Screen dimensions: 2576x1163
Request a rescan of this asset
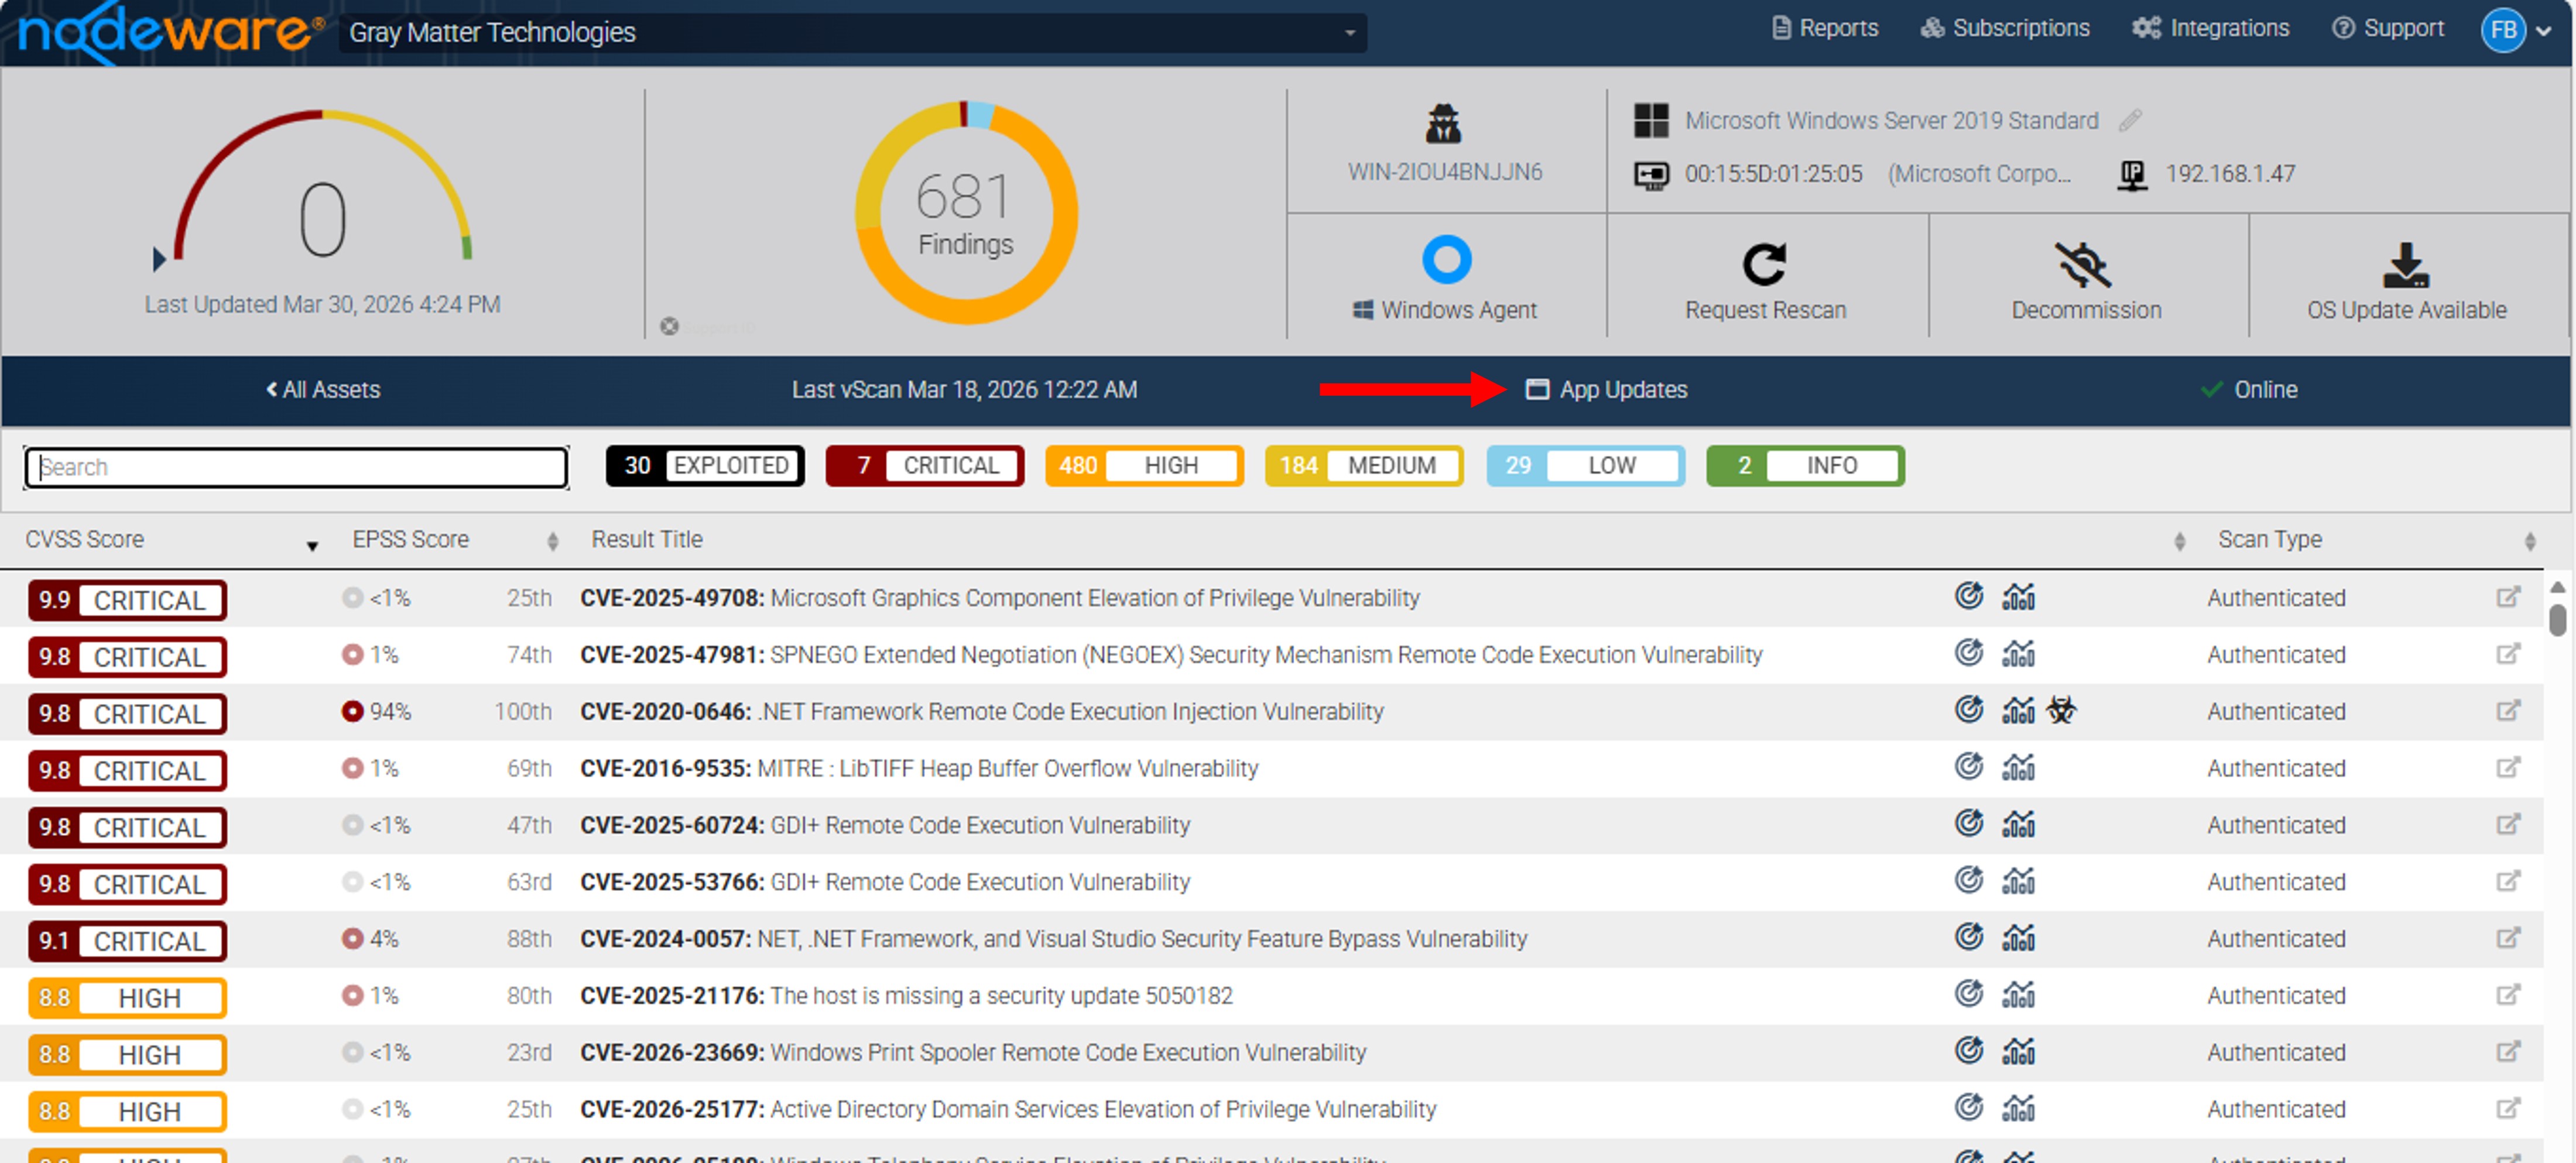(x=1765, y=280)
